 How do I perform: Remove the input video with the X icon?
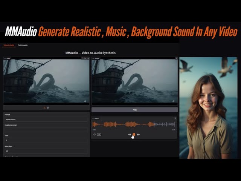(x=88, y=58)
